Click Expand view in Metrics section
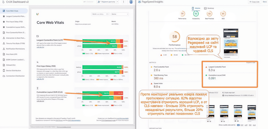Image resolution: width=268 pixels, height=129 pixels. (251, 62)
